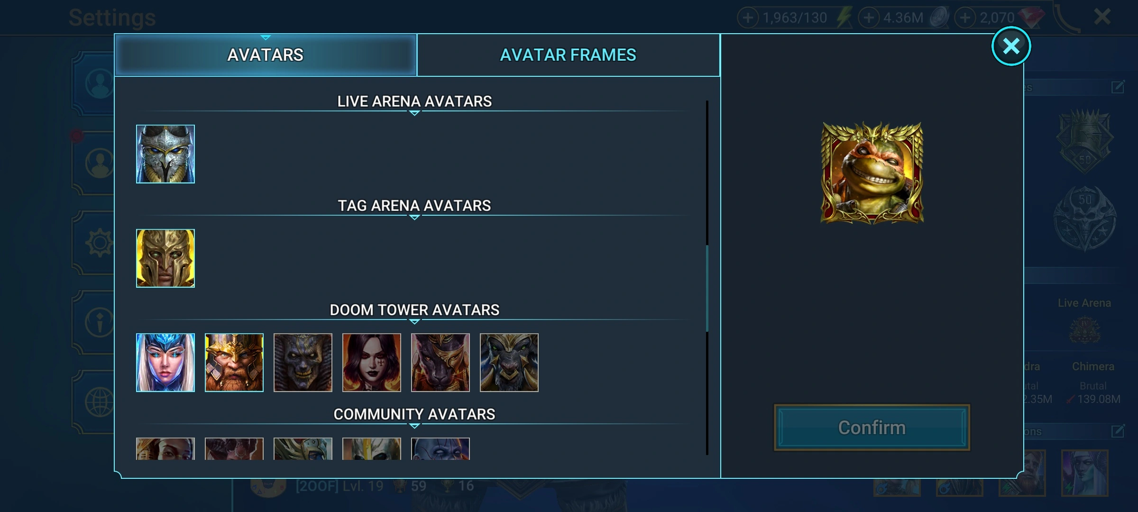The image size is (1138, 512).
Task: Close the avatar selection dialog
Action: pyautogui.click(x=1011, y=46)
